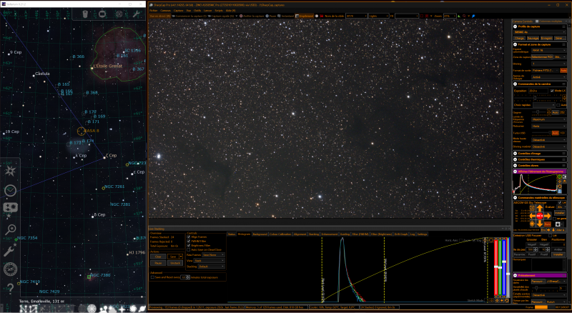The height and width of the screenshot is (313, 572).
Task: Open Stacking Default dropdown
Action: pyautogui.click(x=211, y=267)
